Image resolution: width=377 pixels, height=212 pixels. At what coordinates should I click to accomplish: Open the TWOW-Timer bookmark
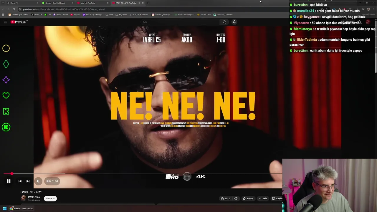point(204,15)
